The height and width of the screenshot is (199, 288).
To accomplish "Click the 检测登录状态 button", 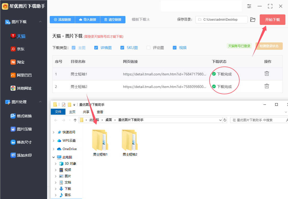I will click(269, 46).
